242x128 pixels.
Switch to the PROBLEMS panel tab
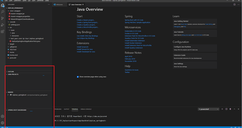click(x=58, y=109)
